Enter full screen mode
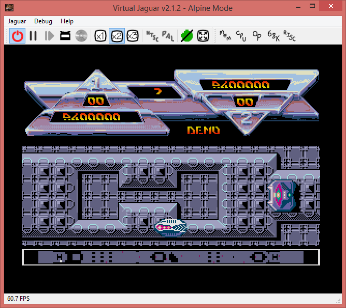 pos(203,36)
